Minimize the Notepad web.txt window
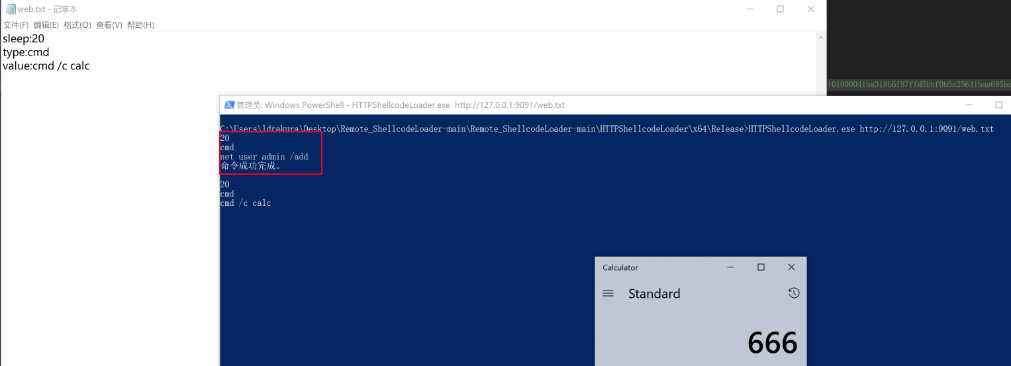 click(749, 9)
